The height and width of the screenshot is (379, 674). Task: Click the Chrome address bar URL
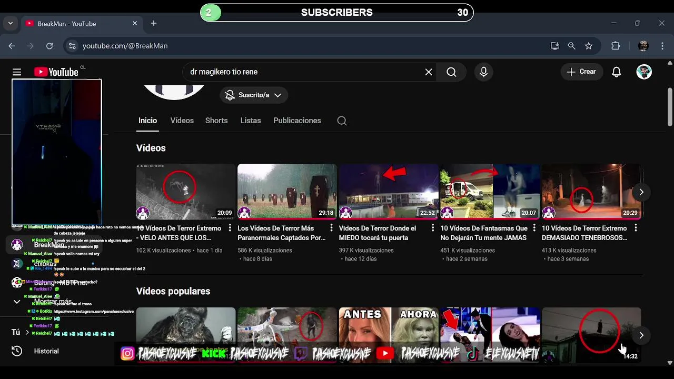click(x=125, y=46)
